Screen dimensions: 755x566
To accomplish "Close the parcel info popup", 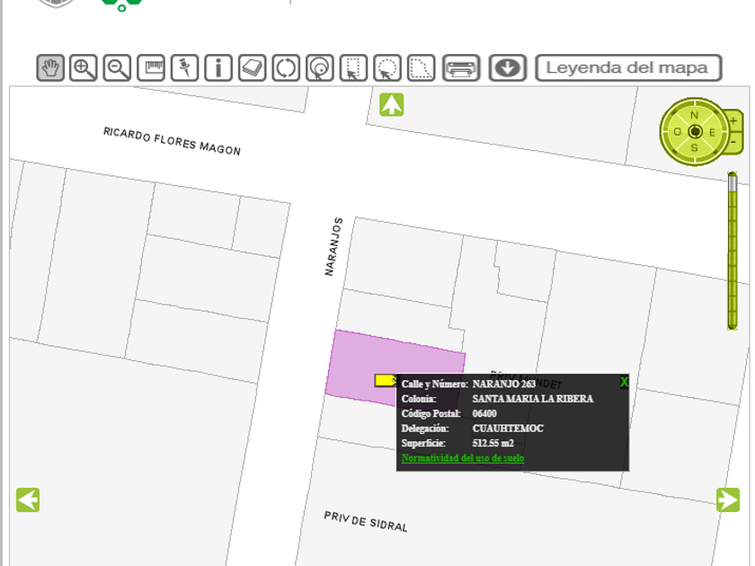I will point(624,382).
